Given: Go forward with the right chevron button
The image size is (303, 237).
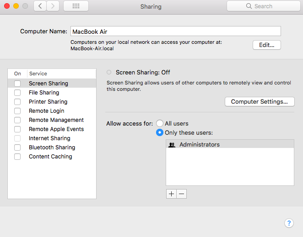Looking at the screenshot, I should coord(53,6).
